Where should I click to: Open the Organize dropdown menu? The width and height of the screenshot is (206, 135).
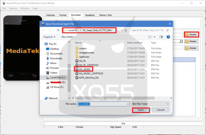click(x=49, y=37)
